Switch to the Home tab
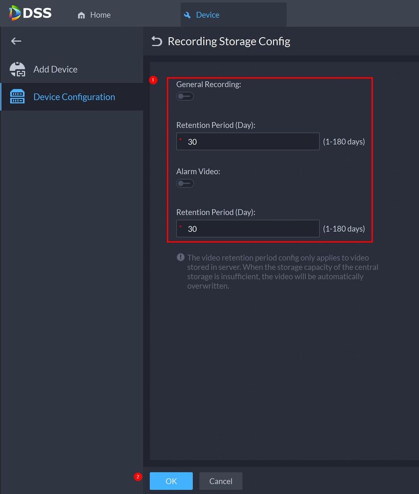Image resolution: width=419 pixels, height=494 pixels. click(100, 15)
